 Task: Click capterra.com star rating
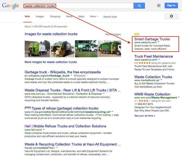coord(144,63)
